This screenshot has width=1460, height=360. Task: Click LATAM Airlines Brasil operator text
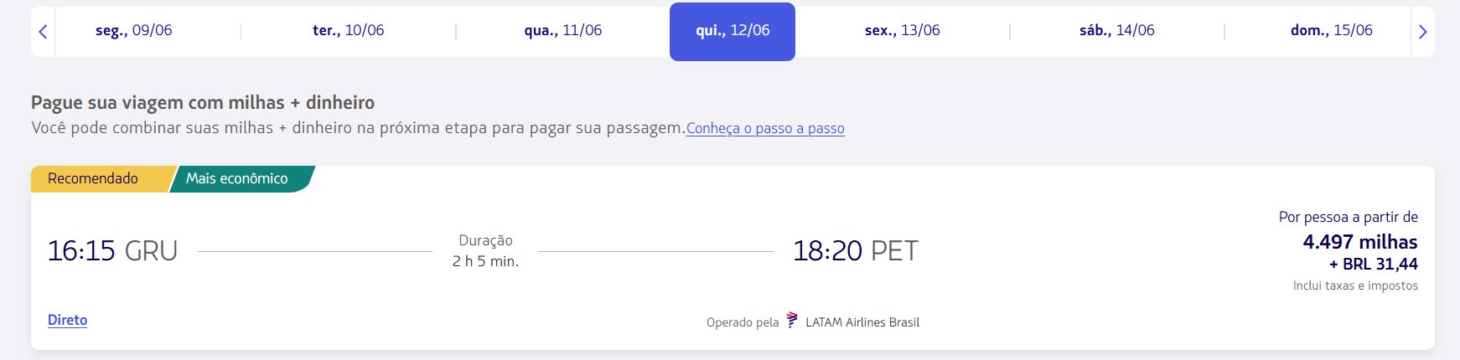pos(862,322)
